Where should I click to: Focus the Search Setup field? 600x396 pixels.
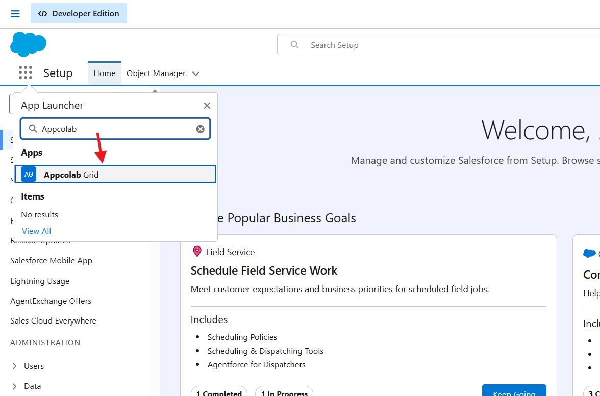[x=438, y=45]
